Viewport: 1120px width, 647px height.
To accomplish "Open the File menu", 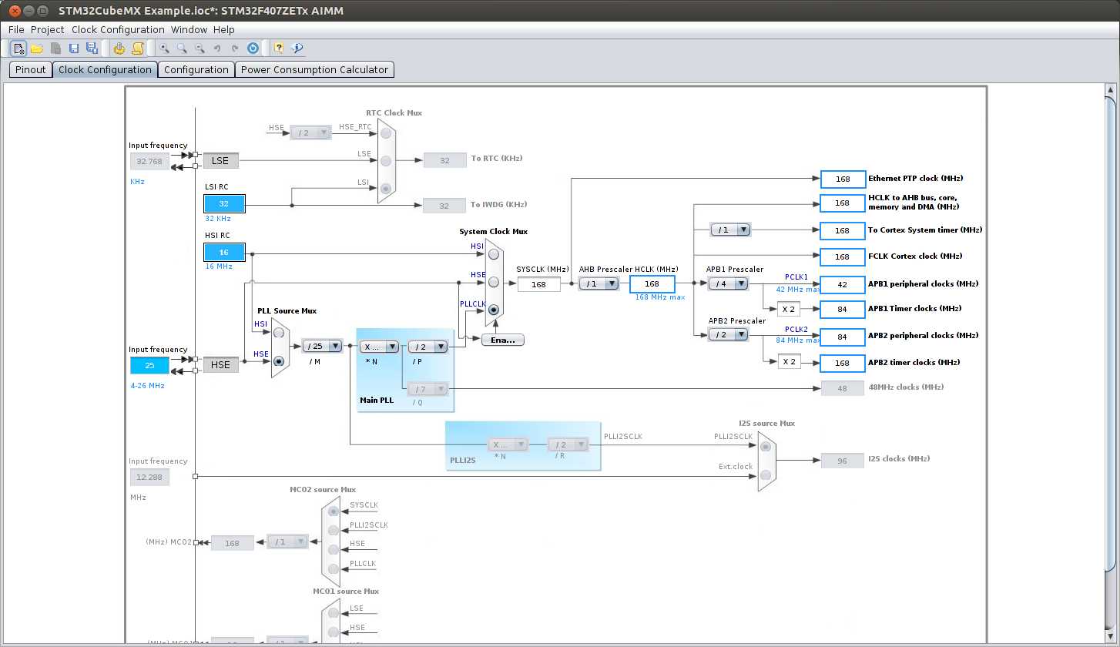I will (16, 29).
